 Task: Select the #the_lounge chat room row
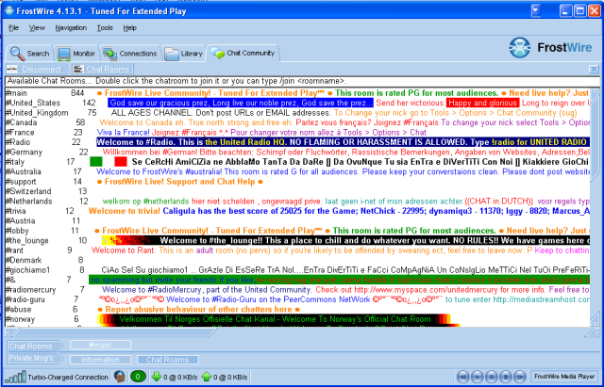pyautogui.click(x=297, y=240)
